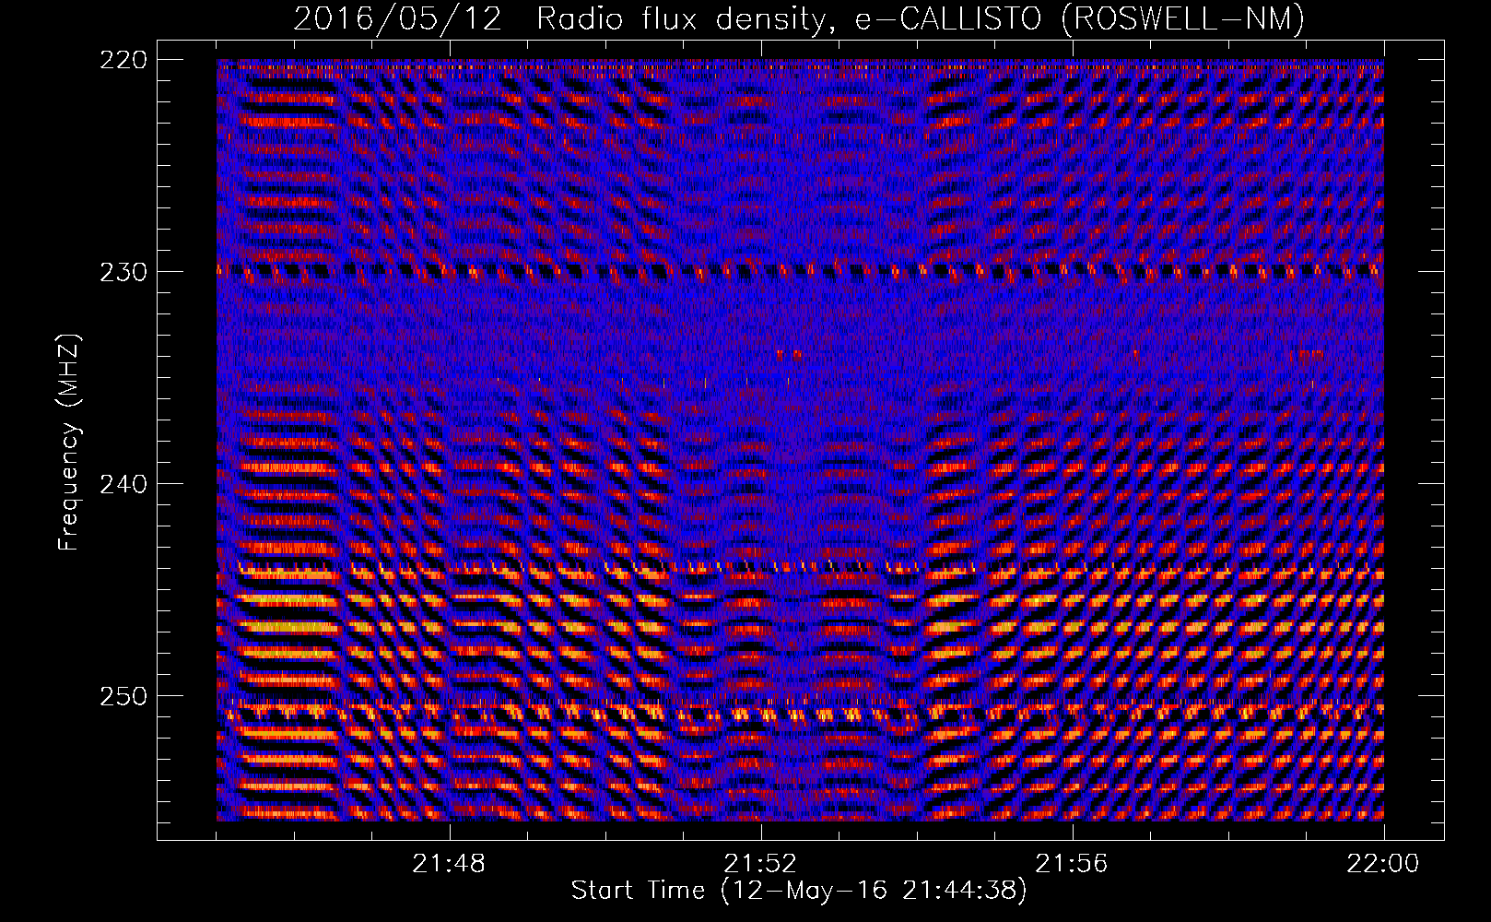Click the 220 frequency tick label
Screen dimensions: 1491x922
tap(123, 60)
